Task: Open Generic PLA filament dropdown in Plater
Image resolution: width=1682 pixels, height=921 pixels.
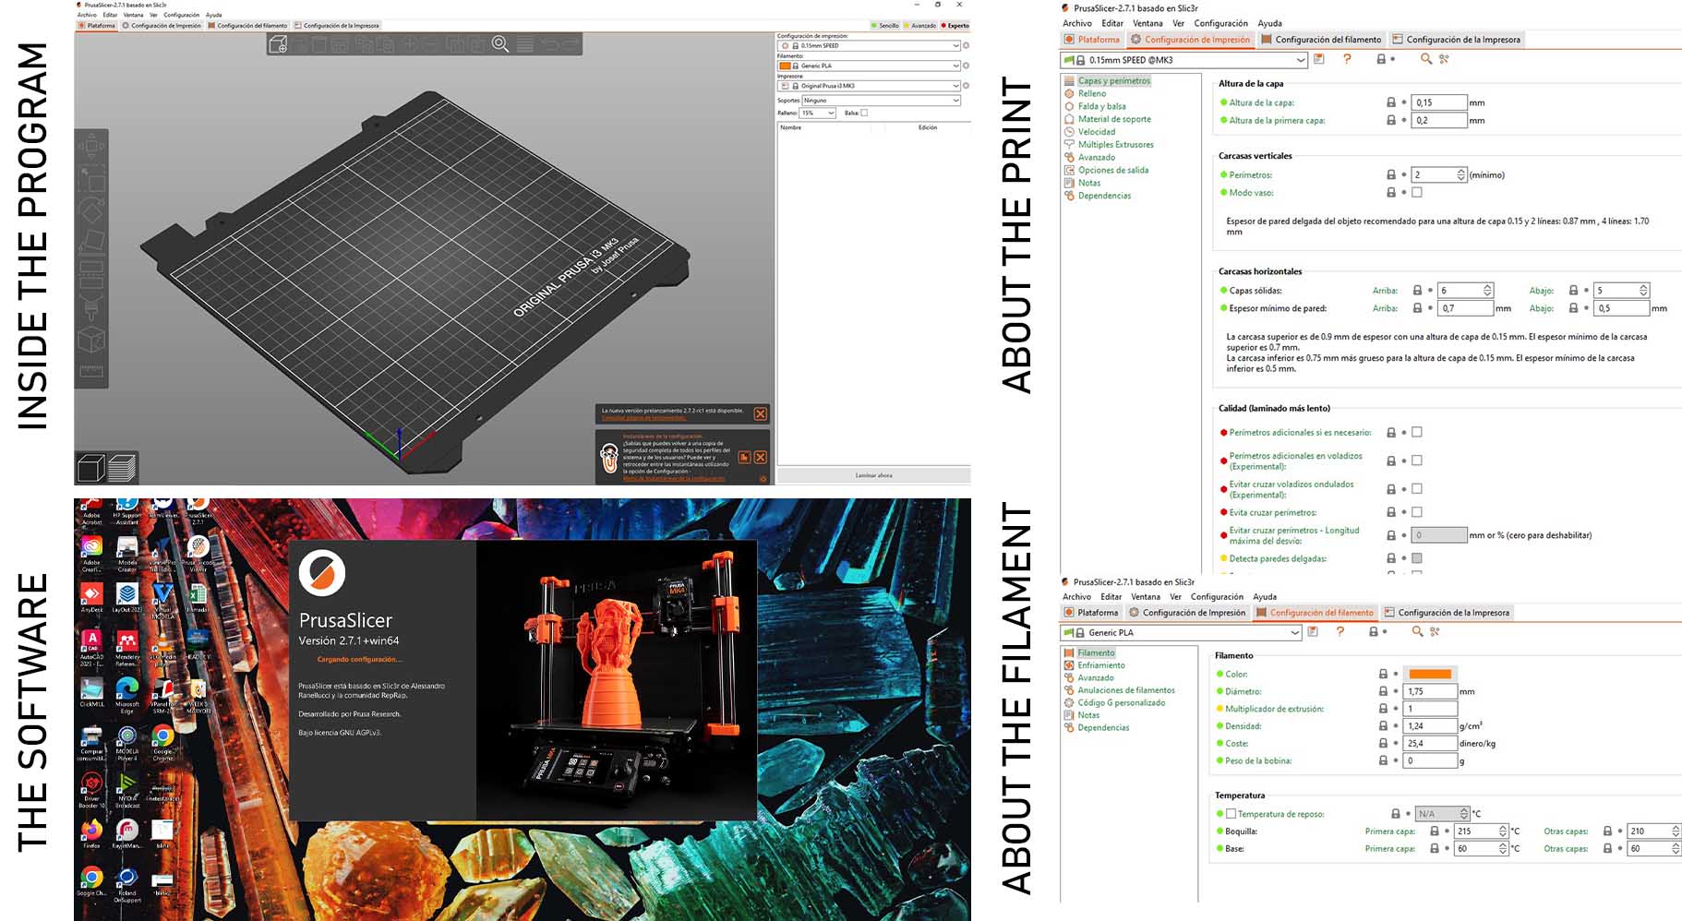Action: point(870,66)
